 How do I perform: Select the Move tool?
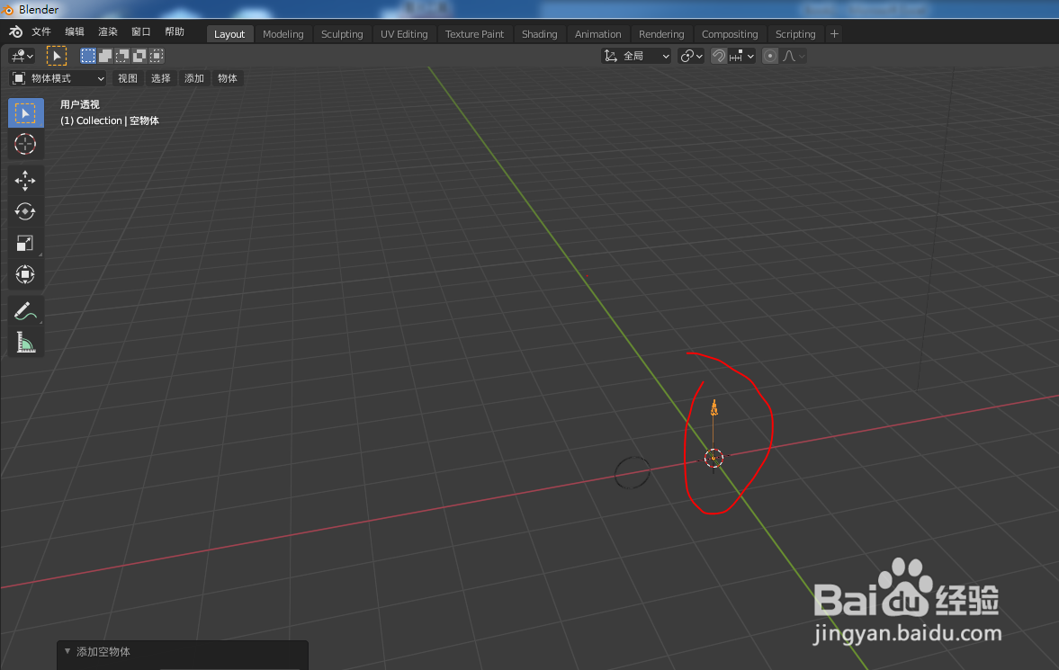26,181
